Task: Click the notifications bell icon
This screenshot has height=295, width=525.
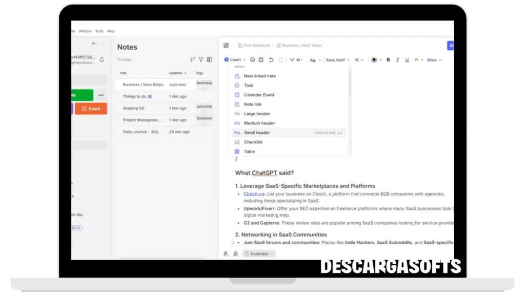Action: coord(102,60)
